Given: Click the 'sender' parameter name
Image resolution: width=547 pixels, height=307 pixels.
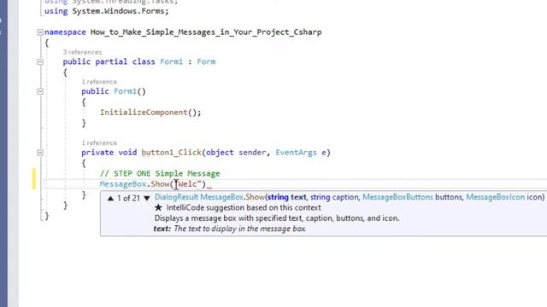Looking at the screenshot, I should (x=252, y=153).
